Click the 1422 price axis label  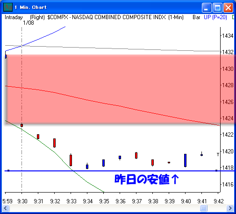(228, 135)
